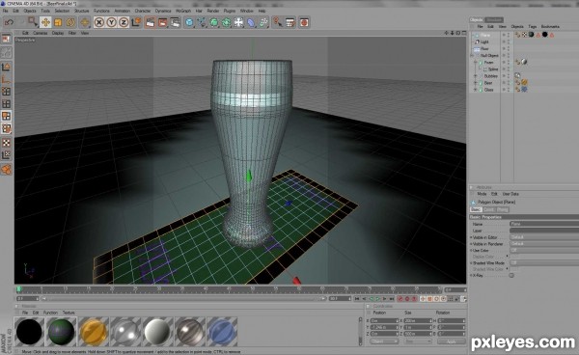Toggle the Z axis lock

(x=124, y=22)
